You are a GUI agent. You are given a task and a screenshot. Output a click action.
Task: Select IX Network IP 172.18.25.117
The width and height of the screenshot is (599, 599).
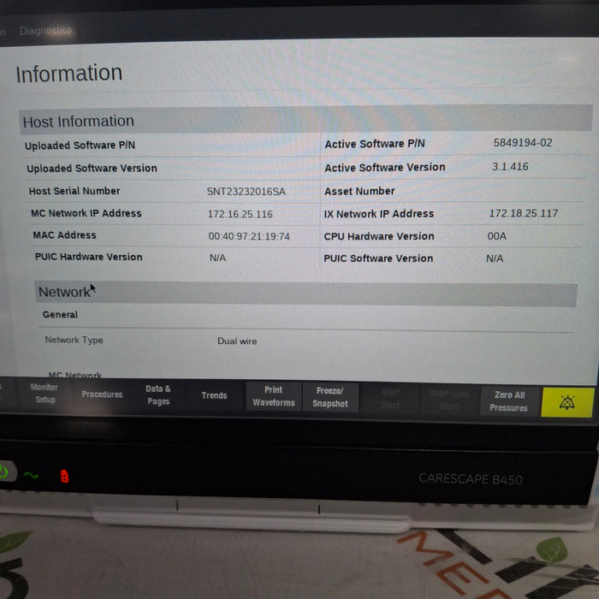click(524, 213)
